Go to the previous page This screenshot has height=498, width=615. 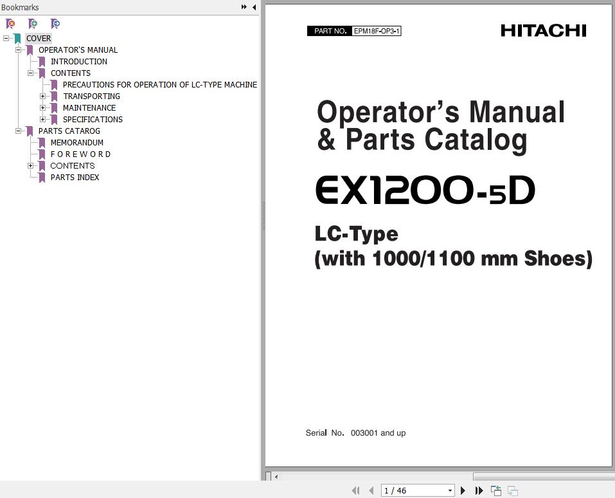371,490
